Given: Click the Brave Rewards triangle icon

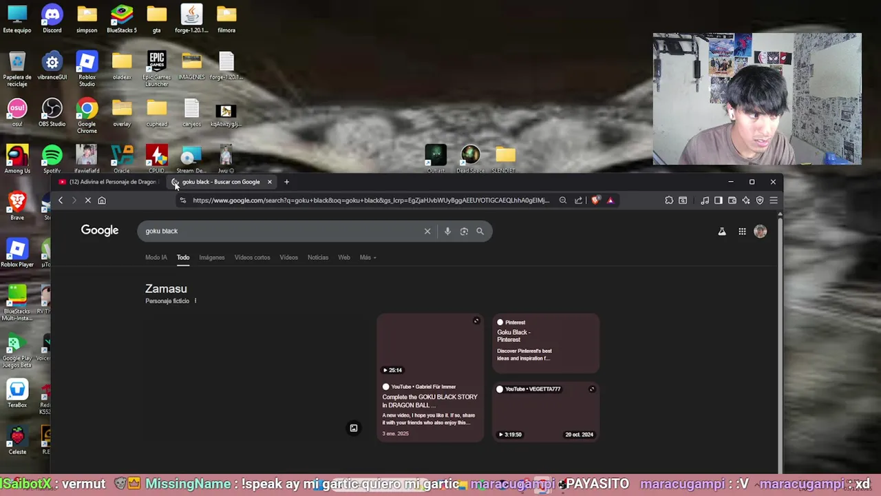Looking at the screenshot, I should 611,200.
